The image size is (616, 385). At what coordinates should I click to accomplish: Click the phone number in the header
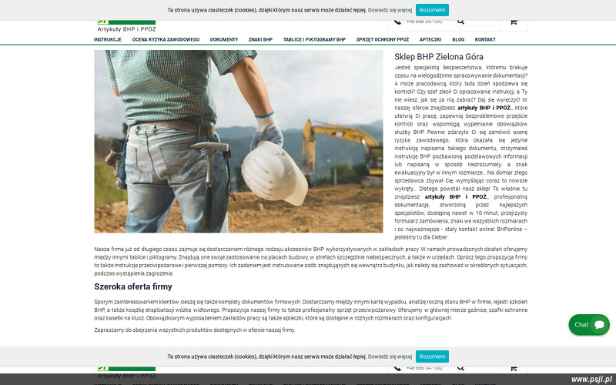(x=424, y=22)
